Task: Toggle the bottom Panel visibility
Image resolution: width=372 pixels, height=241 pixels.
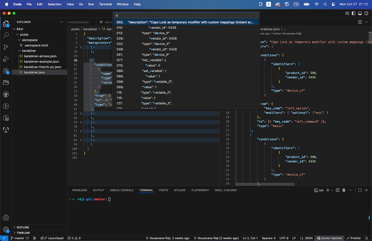Action: pos(360,13)
